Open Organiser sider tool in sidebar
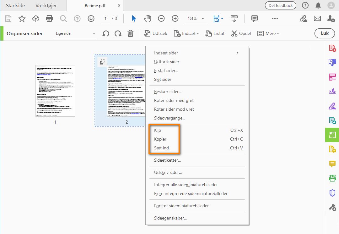Image resolution: width=339 pixels, height=234 pixels. pos(332,135)
